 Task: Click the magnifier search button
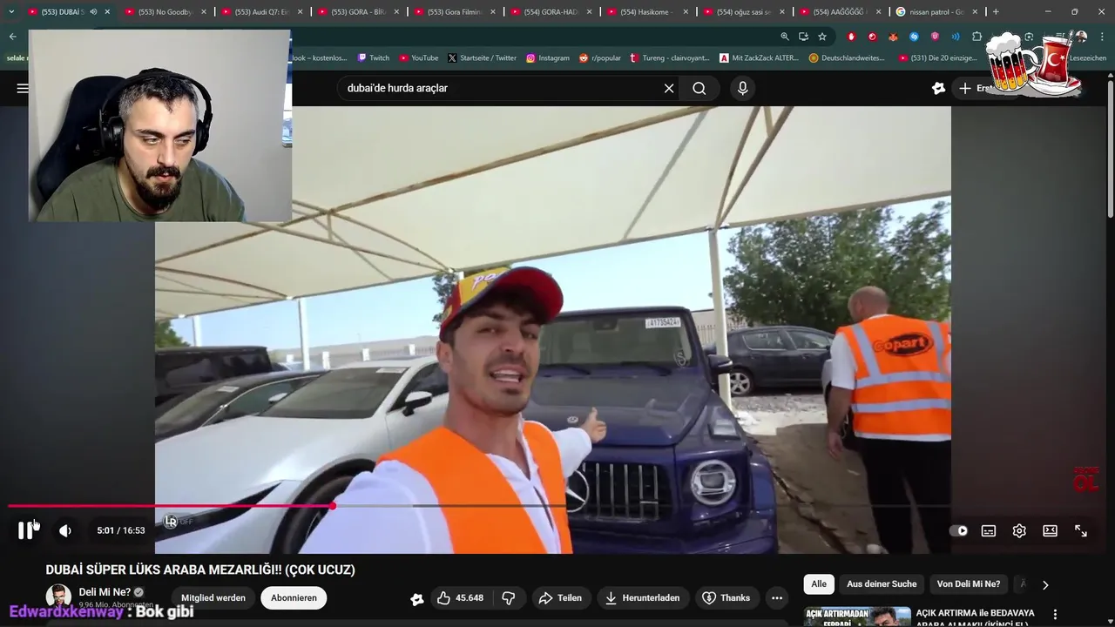tap(699, 88)
